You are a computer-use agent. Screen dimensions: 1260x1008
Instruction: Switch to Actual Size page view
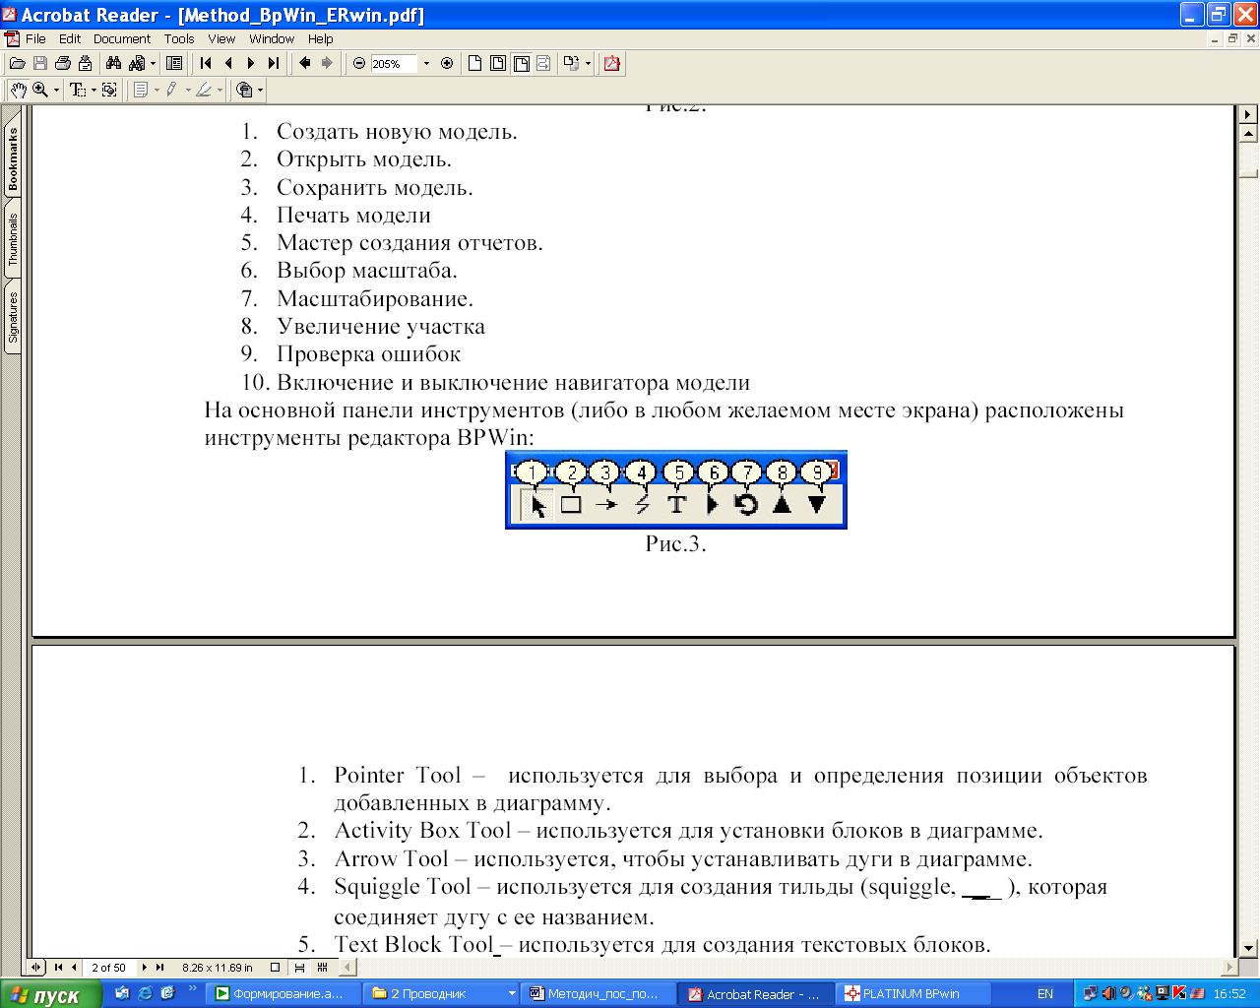pos(474,64)
